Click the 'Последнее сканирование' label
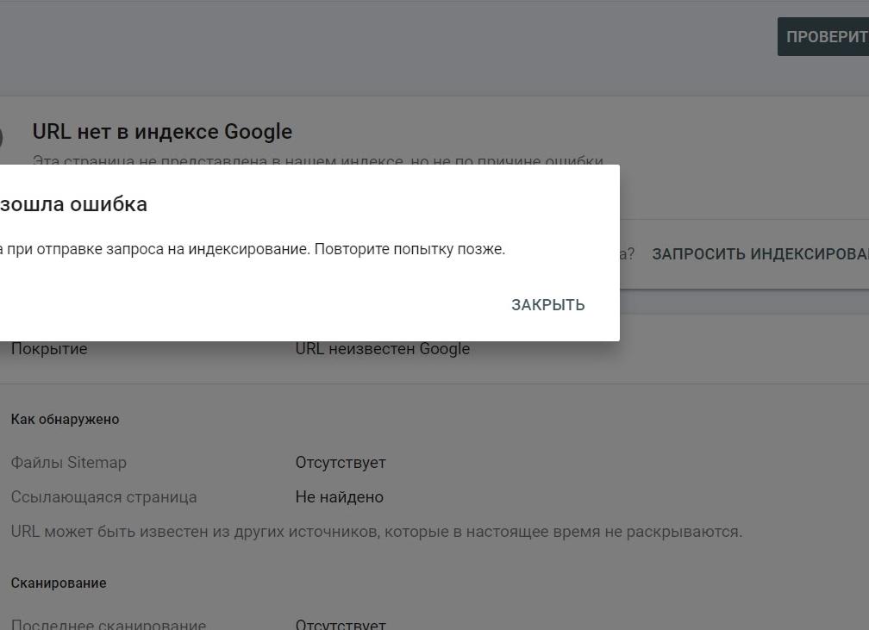The height and width of the screenshot is (630, 869). point(109,625)
